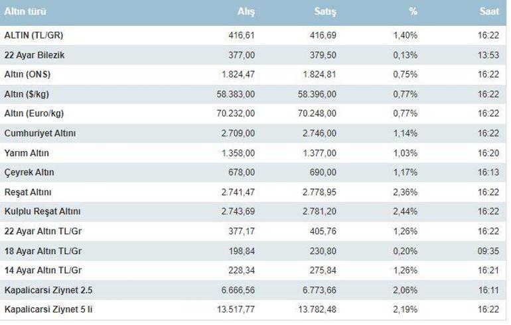Click the Kulplu Reşat Altını label
Viewport: 511px width, 325px height.
pos(42,212)
